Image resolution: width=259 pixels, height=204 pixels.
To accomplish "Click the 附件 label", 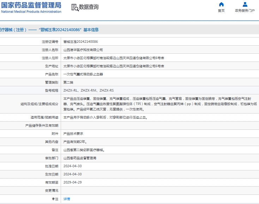I will [55, 134].
